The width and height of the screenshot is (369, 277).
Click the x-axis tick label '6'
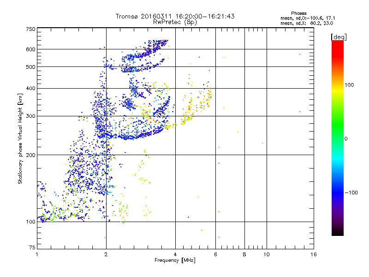point(215,254)
